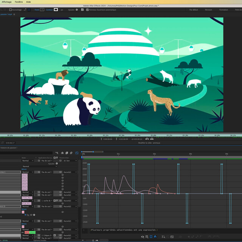The height and width of the screenshot is (242, 242).
Task: Click the motion blur enable icon in timeline
Action: point(72,153)
